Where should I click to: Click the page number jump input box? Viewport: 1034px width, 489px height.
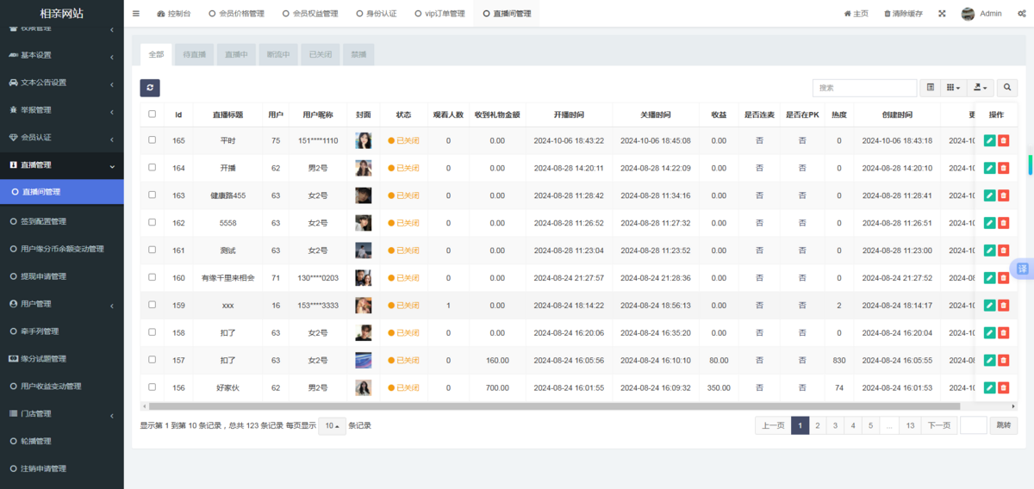974,425
